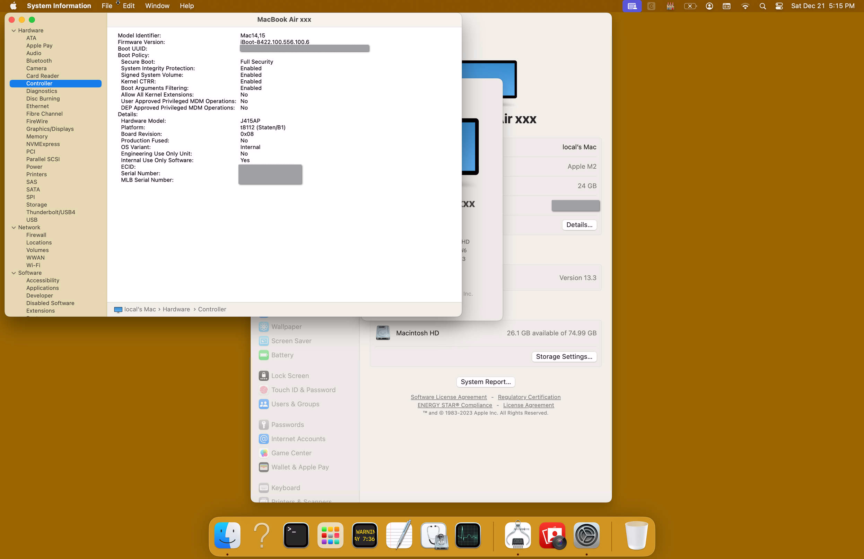Viewport: 864px width, 559px height.
Task: Open System Settings gear in Dock
Action: 587,535
